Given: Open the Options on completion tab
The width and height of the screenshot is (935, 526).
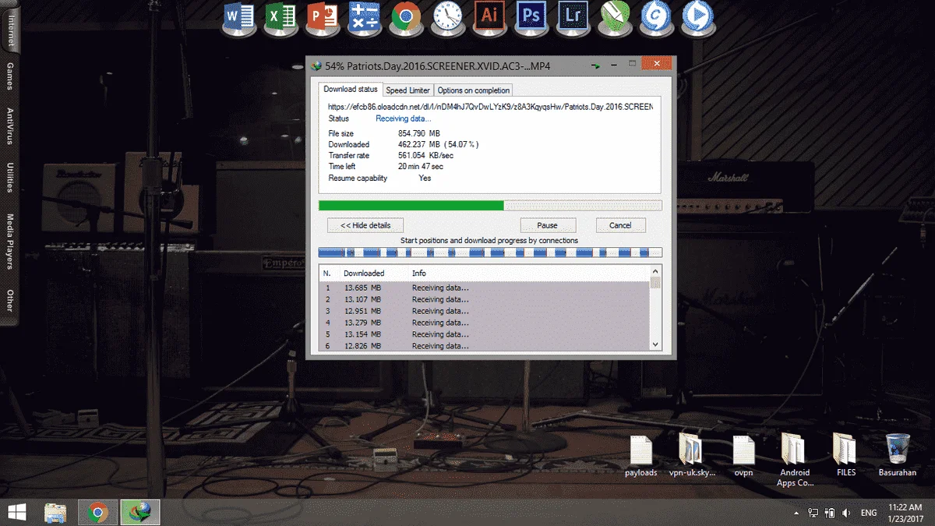Looking at the screenshot, I should click(x=474, y=90).
